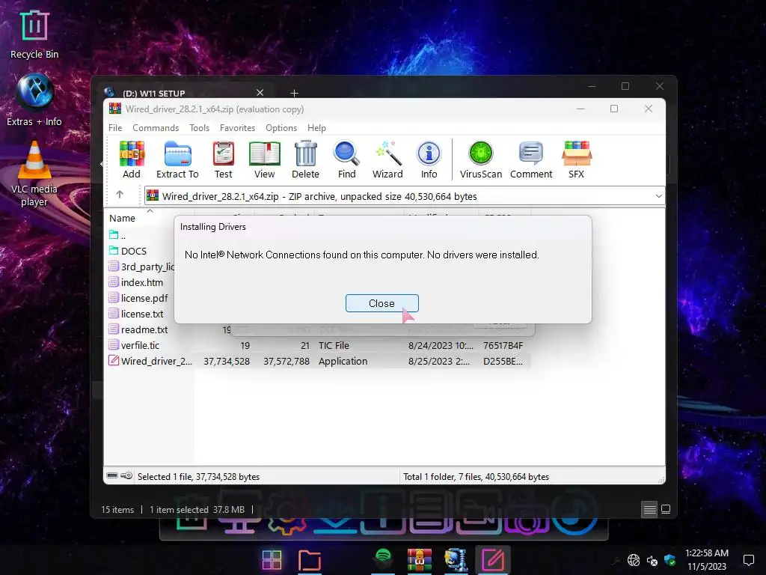Click the network globe tray icon

[x=634, y=560]
